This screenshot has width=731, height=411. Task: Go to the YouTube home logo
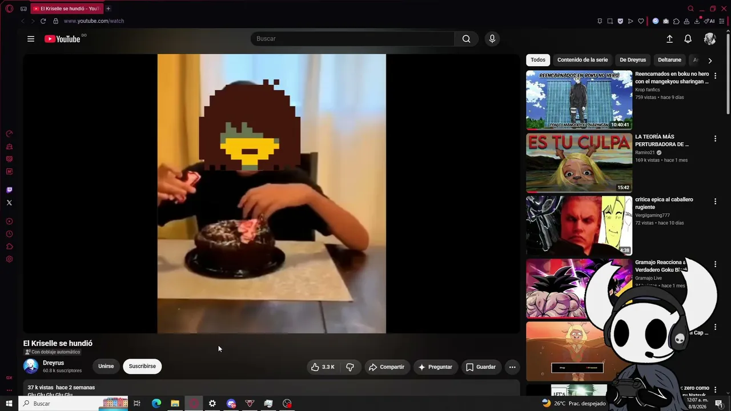(x=62, y=39)
